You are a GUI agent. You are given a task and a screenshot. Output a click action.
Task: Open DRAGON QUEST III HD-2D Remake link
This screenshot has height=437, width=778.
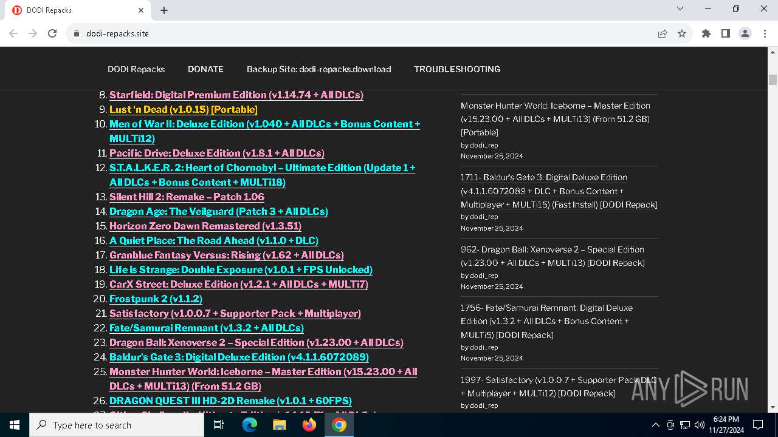coord(230,401)
